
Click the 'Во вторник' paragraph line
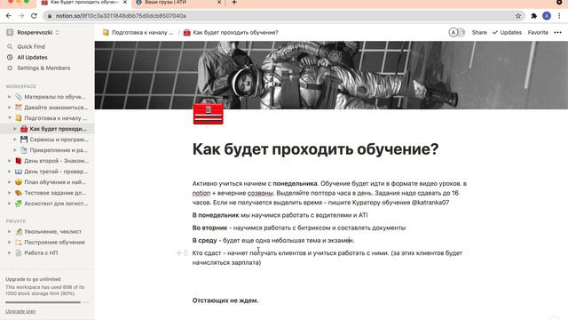click(299, 228)
